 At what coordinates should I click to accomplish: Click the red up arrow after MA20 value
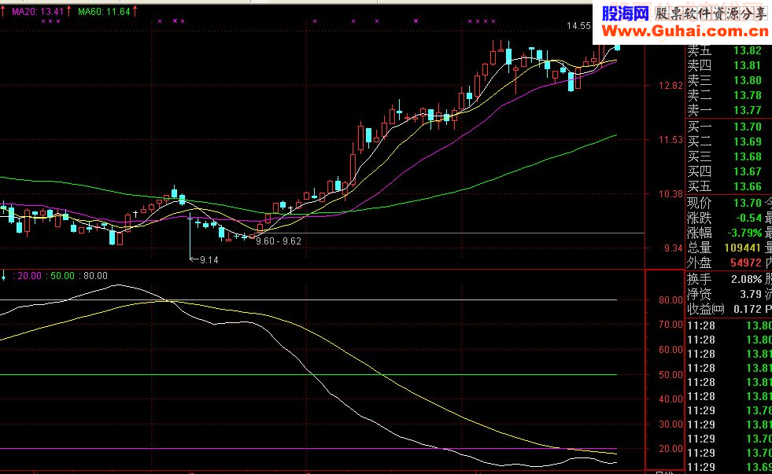click(68, 11)
